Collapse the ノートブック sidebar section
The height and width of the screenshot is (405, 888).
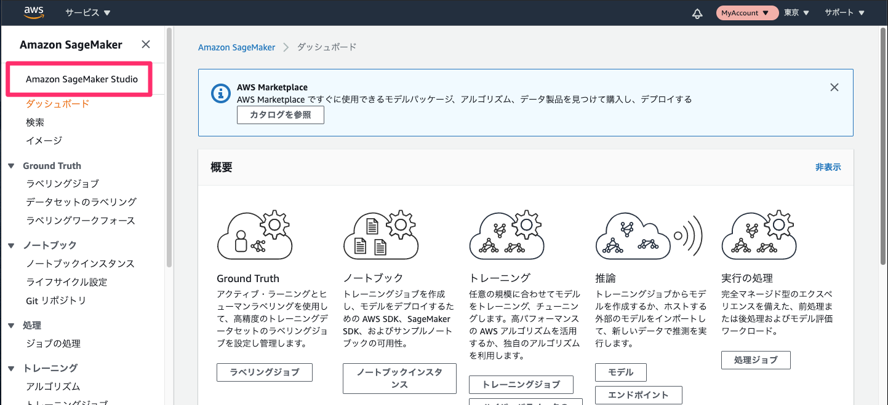(11, 246)
